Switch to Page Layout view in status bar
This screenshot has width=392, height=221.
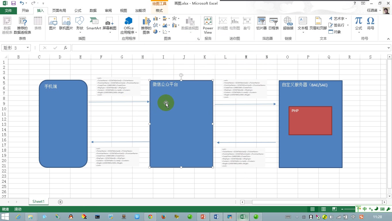tap(324, 209)
